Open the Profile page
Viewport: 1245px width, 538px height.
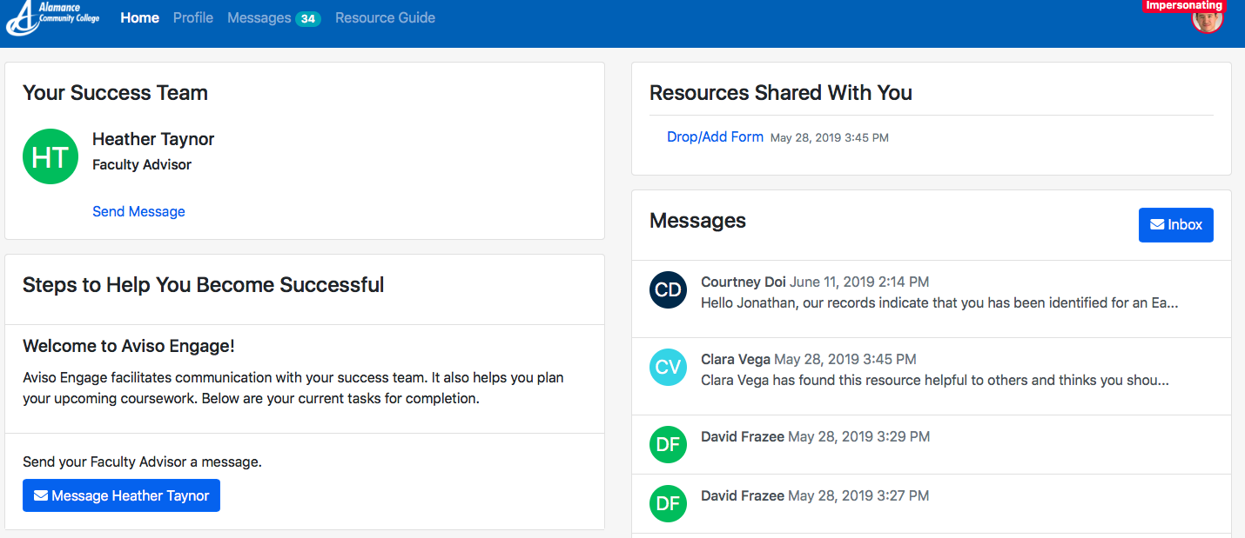click(x=193, y=17)
